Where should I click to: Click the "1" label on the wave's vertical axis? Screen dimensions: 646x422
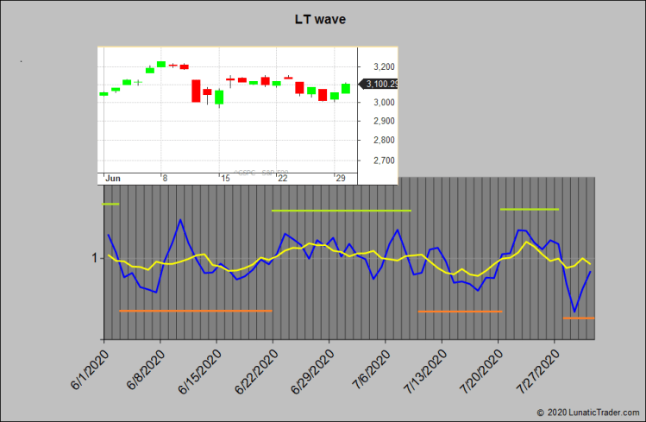click(93, 258)
